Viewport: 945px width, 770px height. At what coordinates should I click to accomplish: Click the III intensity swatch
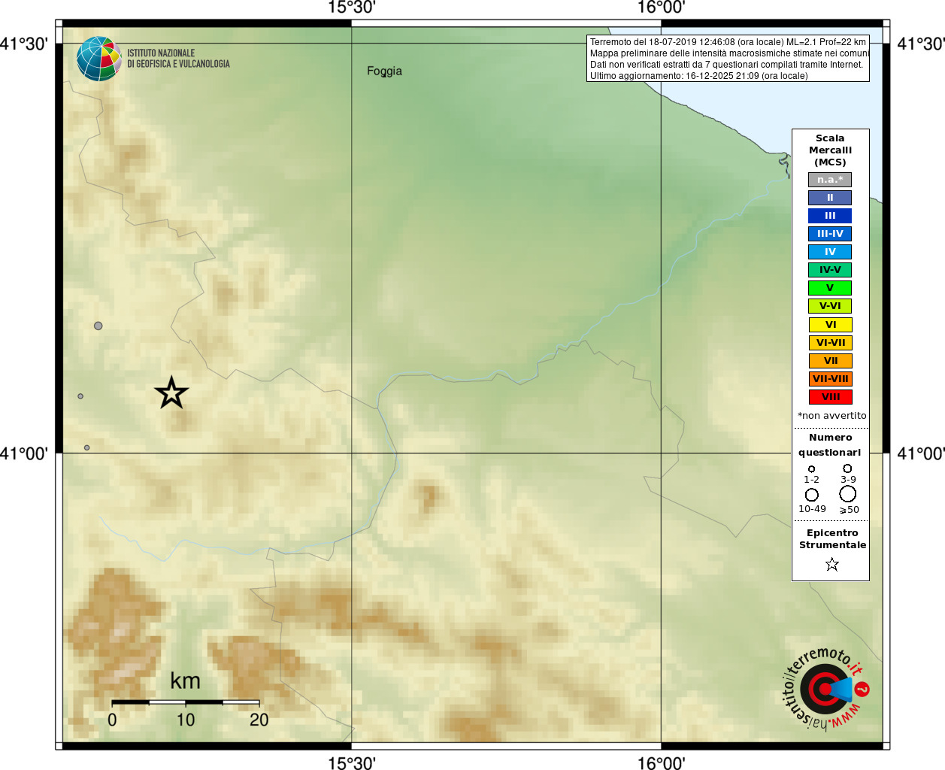pos(830,216)
